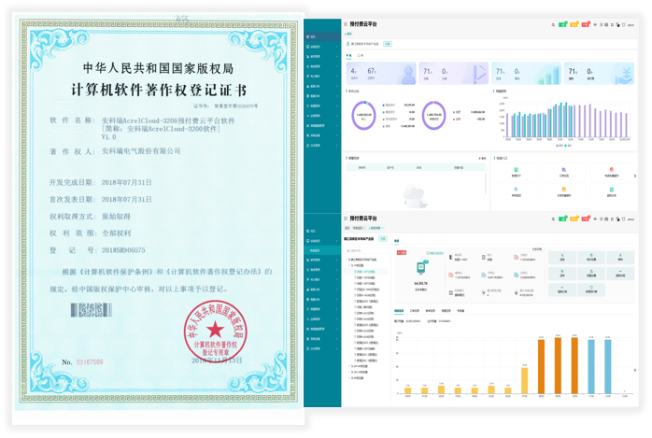
Task: Select the second tab above upper dashboard stat cards
Action: click(361, 55)
